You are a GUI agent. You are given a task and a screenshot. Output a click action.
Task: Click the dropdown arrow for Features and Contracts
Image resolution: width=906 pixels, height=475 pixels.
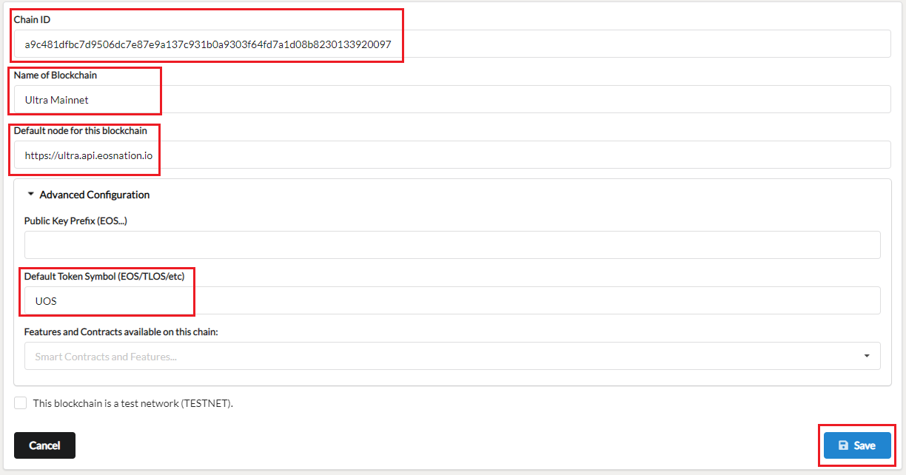pyautogui.click(x=867, y=356)
